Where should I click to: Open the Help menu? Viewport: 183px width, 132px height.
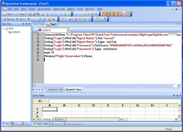pyautogui.click(x=100, y=9)
